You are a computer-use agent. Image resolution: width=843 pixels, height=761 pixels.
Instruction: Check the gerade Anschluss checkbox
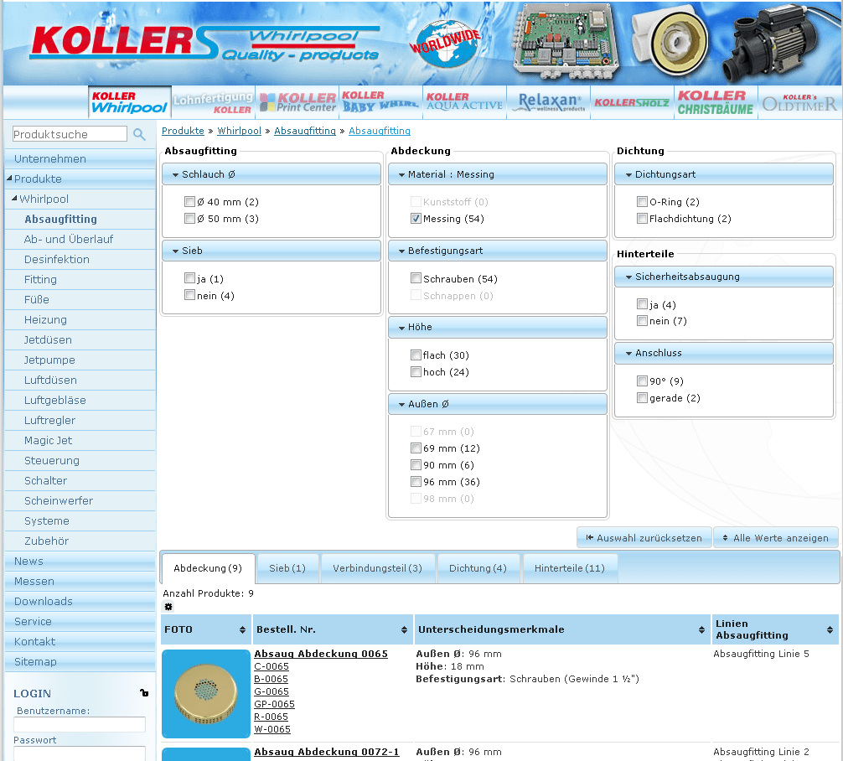642,398
